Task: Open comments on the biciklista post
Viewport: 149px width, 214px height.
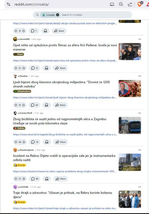Action: (35, 142)
